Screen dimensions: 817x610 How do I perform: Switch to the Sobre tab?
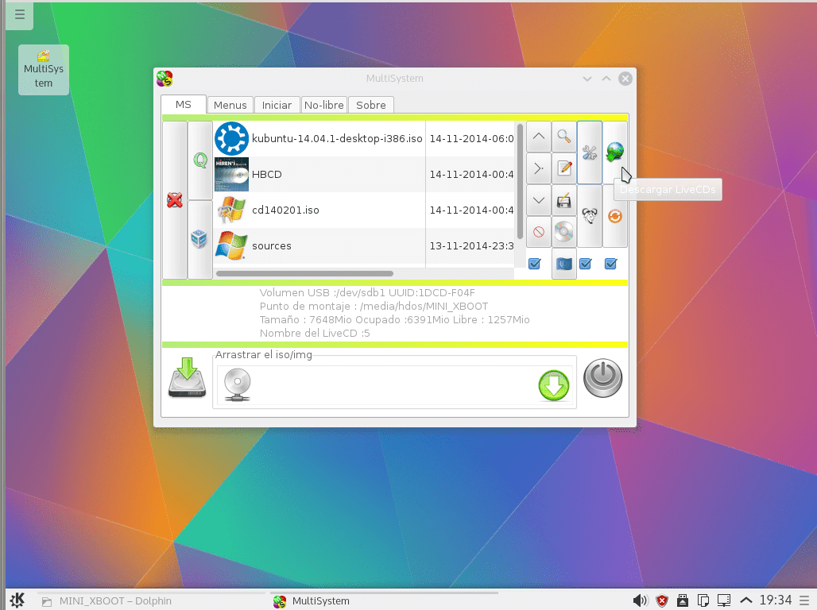[x=371, y=105]
